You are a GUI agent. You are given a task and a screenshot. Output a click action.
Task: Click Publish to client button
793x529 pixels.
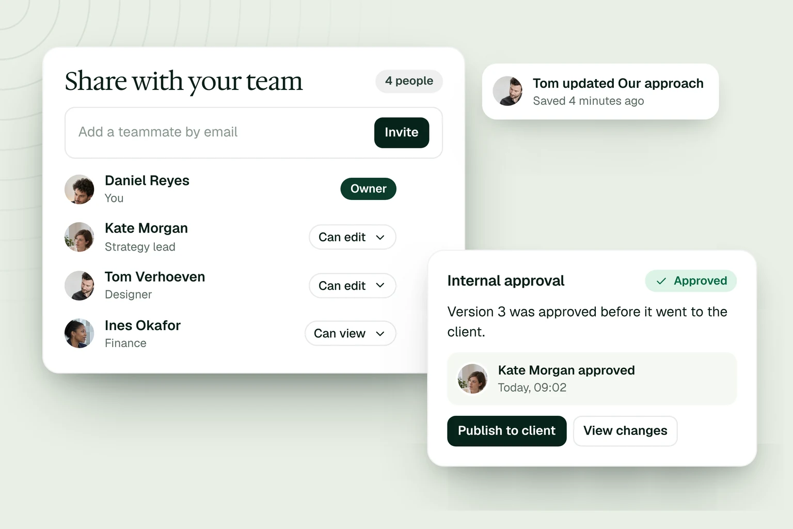507,431
